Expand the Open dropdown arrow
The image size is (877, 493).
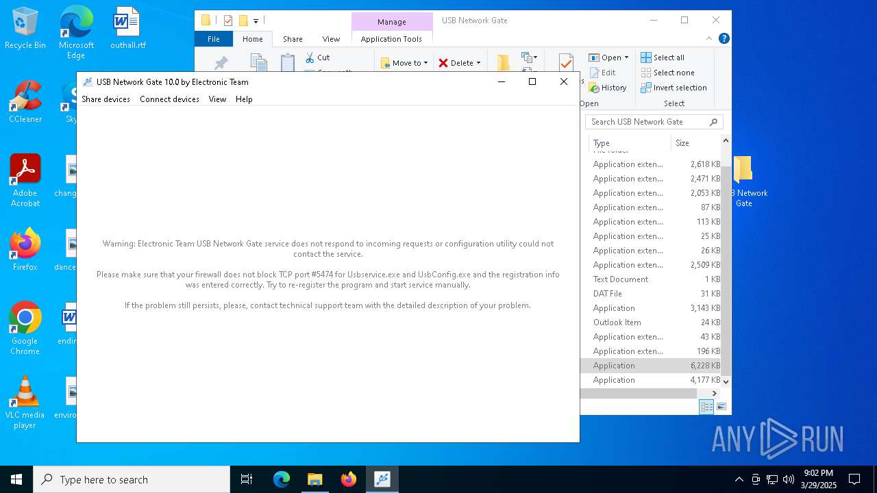pos(626,58)
